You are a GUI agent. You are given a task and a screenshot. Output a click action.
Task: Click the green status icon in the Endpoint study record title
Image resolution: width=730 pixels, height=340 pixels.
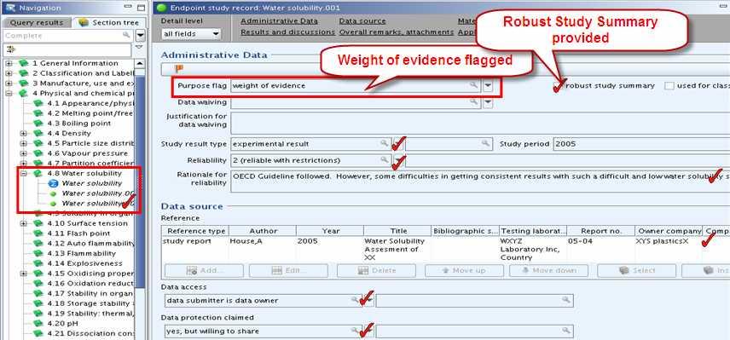pos(161,8)
